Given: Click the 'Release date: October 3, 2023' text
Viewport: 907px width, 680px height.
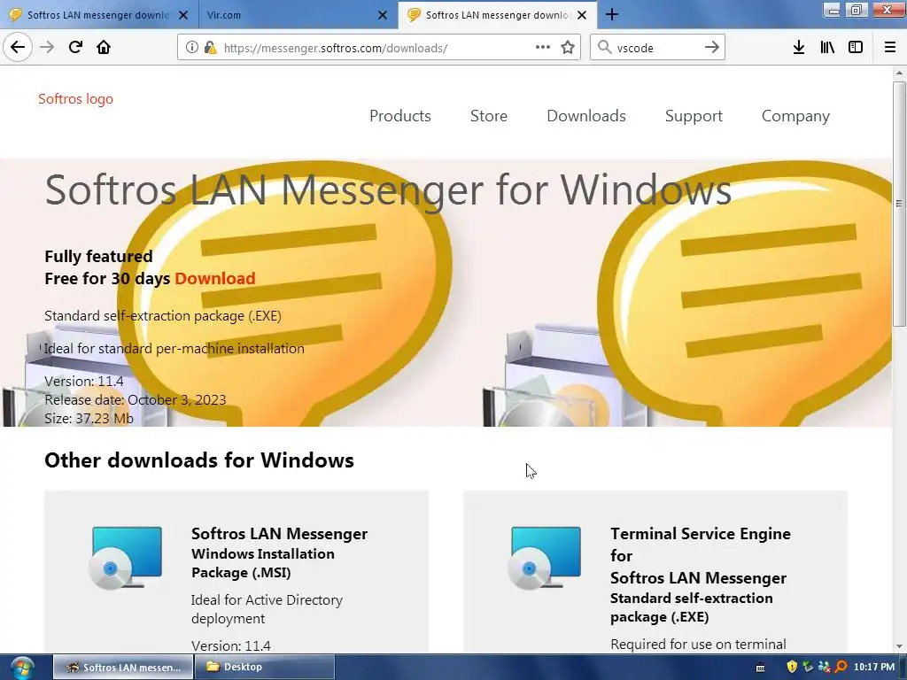Looking at the screenshot, I should tap(136, 399).
